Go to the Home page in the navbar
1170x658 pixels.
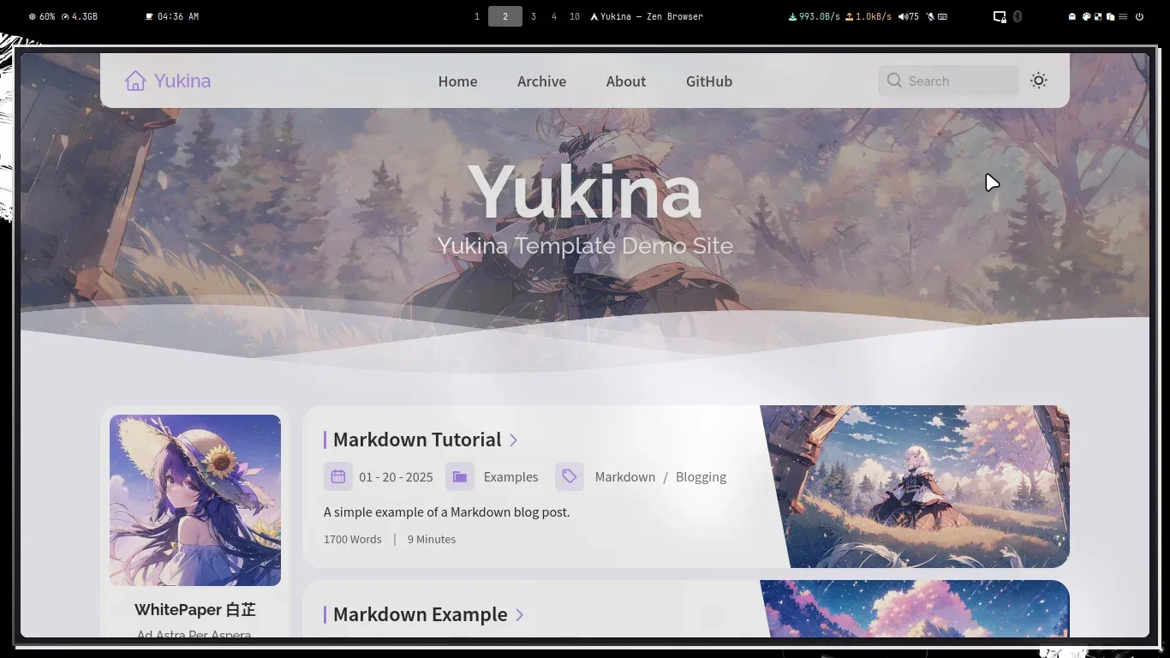pyautogui.click(x=458, y=81)
